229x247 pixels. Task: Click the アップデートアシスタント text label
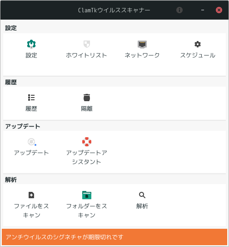[86, 157]
